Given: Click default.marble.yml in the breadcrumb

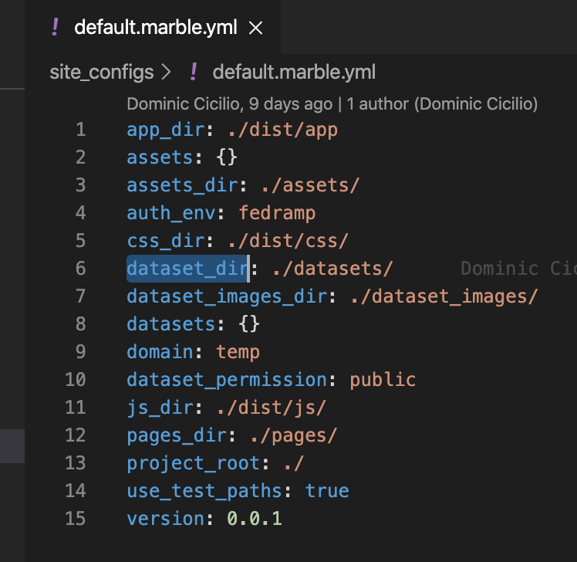Looking at the screenshot, I should tap(294, 72).
